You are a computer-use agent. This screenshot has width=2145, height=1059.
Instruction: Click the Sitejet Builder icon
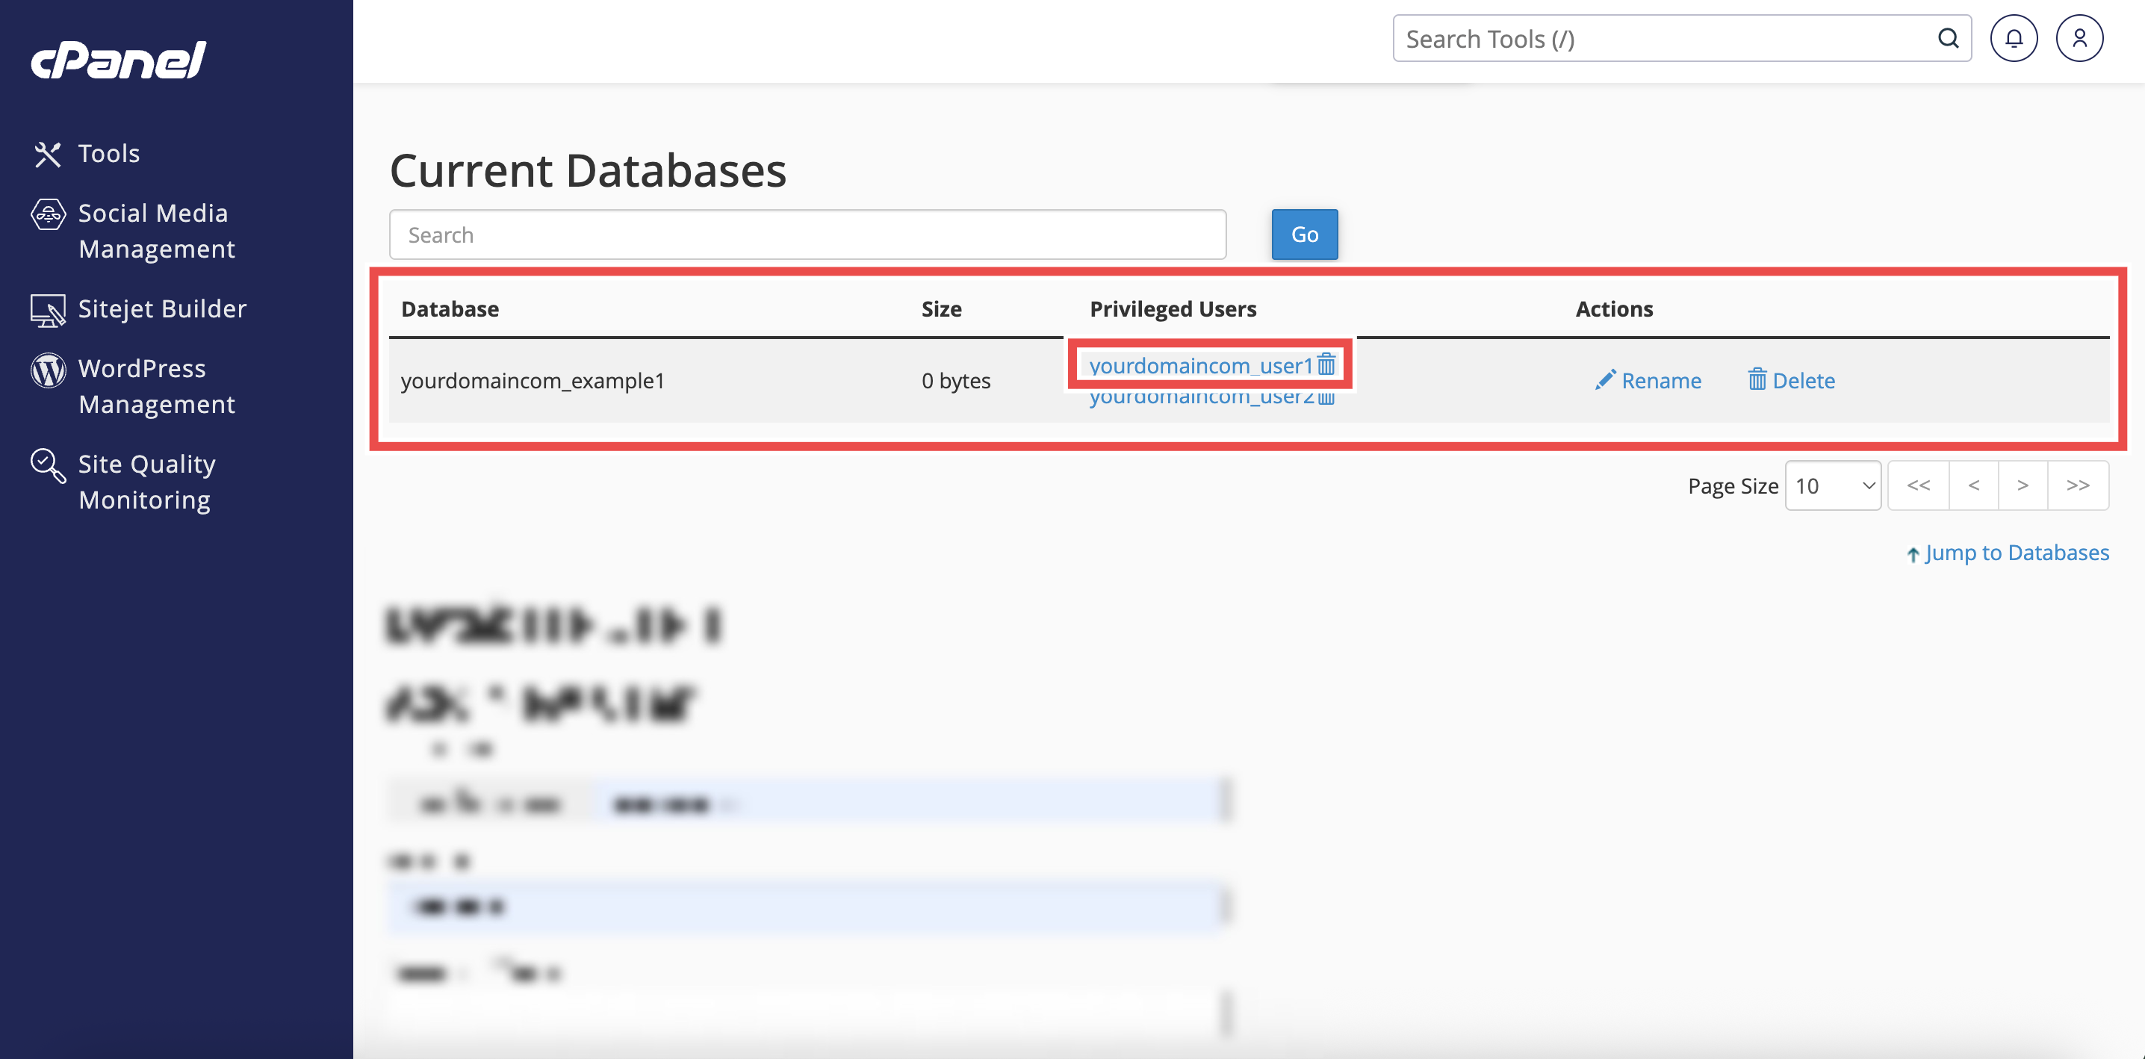48,310
